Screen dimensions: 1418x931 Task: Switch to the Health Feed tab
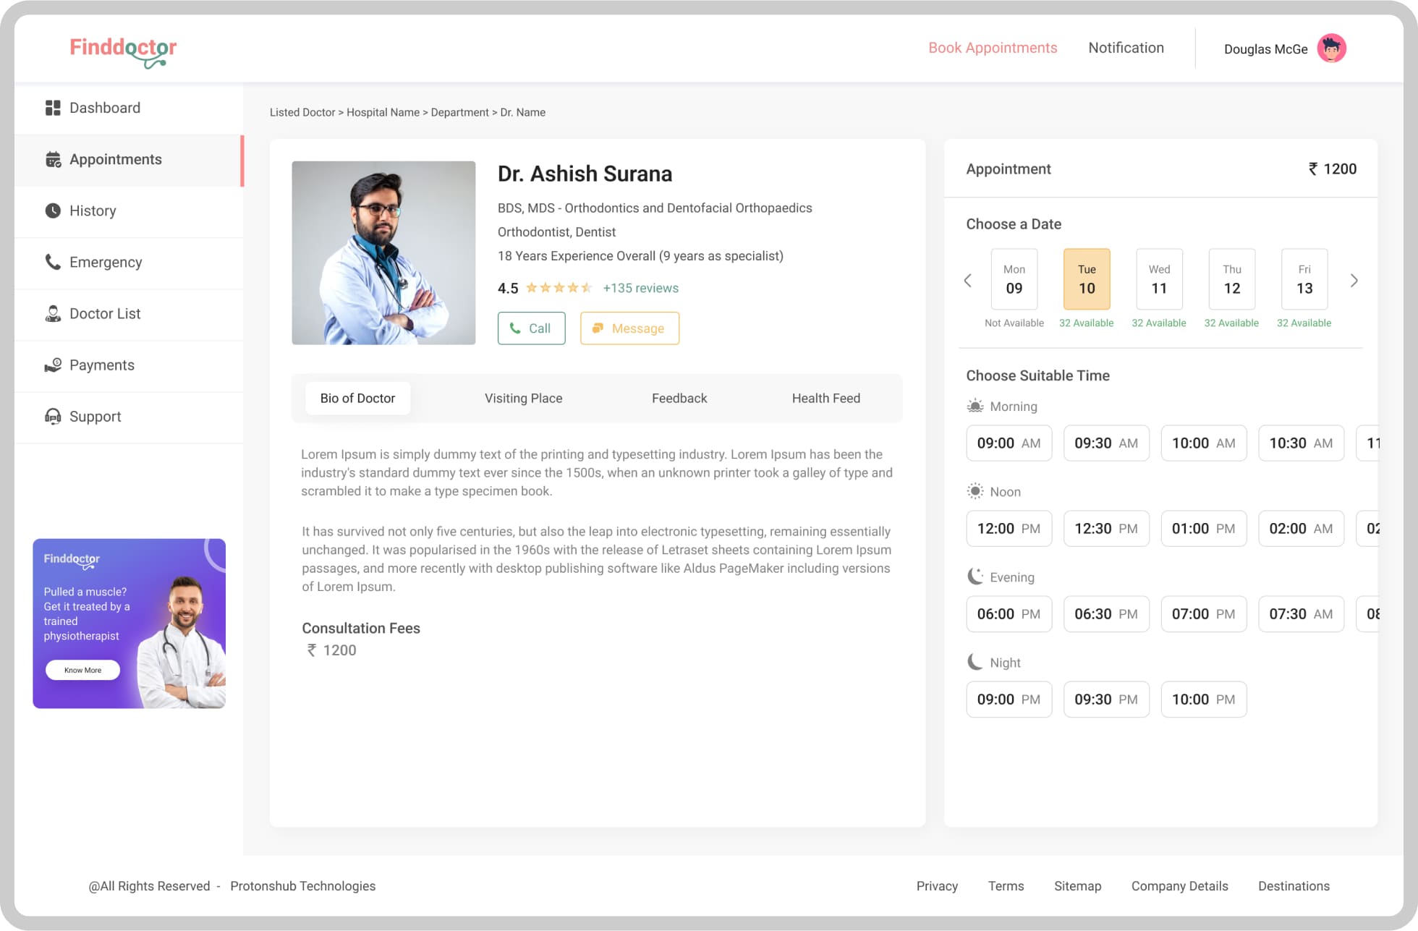pos(825,399)
